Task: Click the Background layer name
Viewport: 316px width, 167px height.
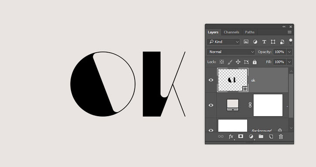Action: (262, 130)
